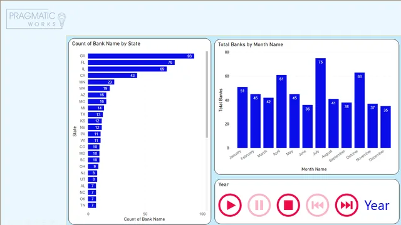Select the NC bar showing 7

92,192
